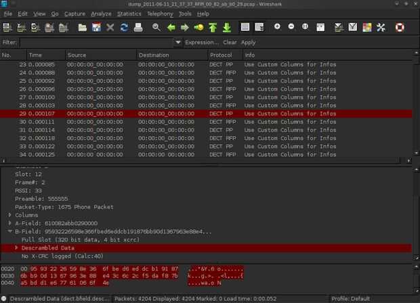Expand the A-Field tree node
420x303 pixels.
[9, 223]
